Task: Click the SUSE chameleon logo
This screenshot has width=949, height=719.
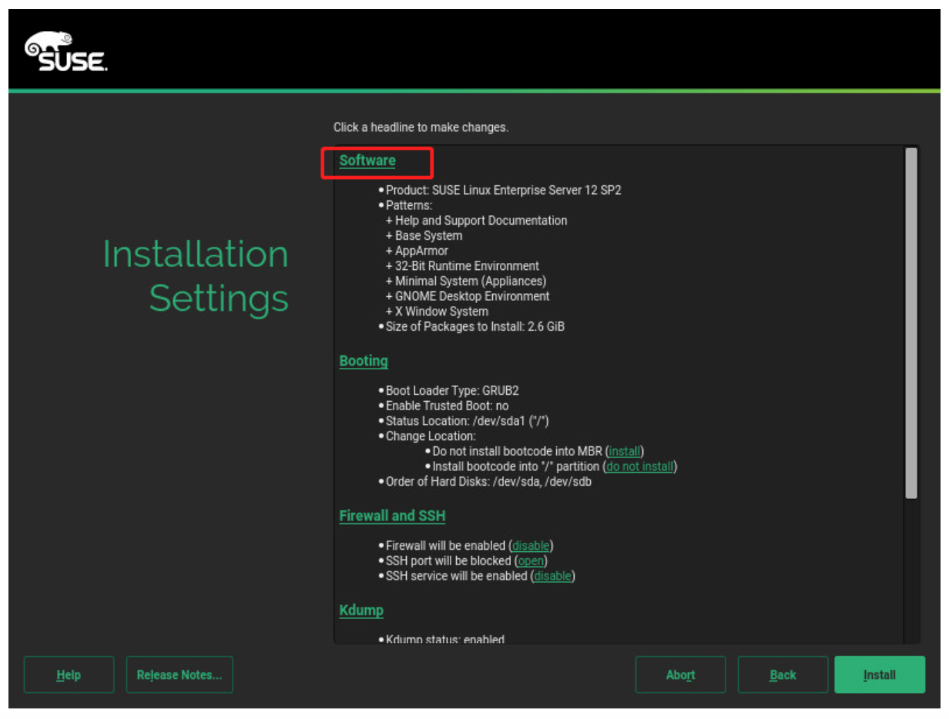Action: click(66, 52)
